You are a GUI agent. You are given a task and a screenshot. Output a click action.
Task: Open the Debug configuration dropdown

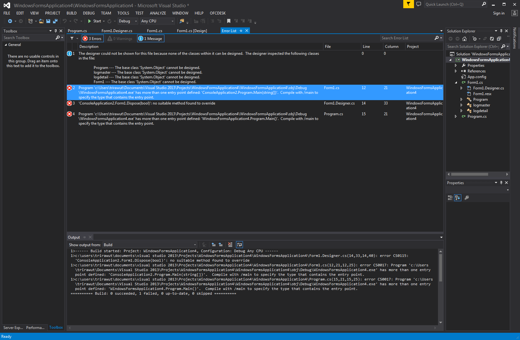tap(128, 21)
